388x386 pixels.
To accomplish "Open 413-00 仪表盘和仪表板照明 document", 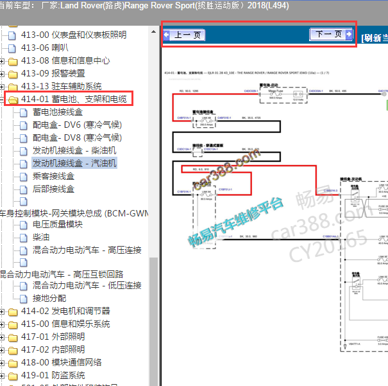I will coord(74,35).
